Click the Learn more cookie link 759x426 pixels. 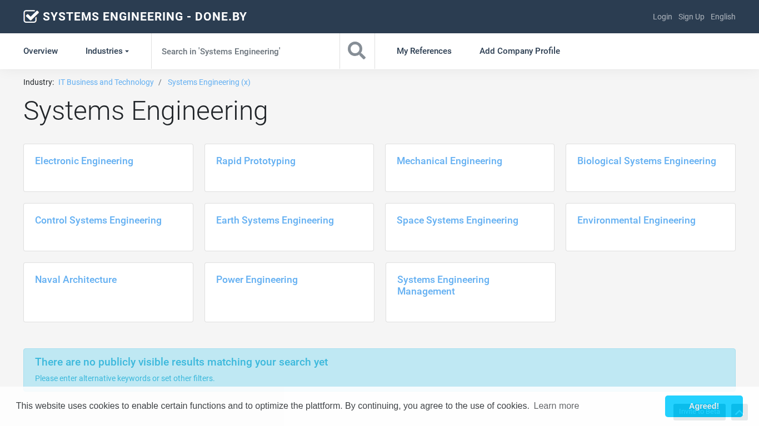coord(556,406)
